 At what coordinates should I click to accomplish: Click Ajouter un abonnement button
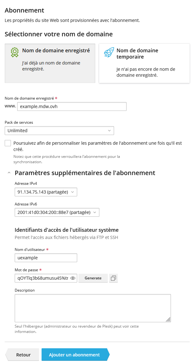click(x=74, y=355)
